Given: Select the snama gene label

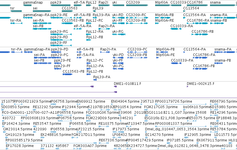Looking at the screenshot, I should point(215,2).
